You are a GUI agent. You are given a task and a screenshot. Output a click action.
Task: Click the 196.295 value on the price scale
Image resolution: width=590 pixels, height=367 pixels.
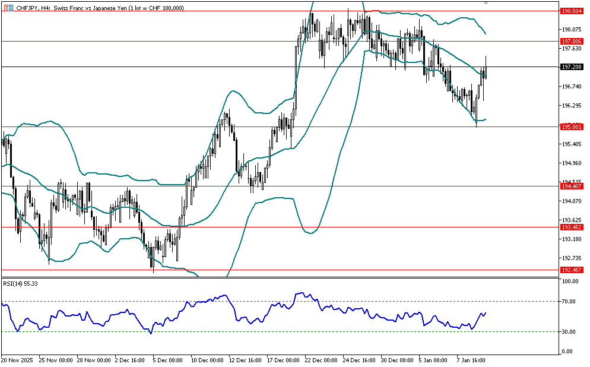(571, 106)
